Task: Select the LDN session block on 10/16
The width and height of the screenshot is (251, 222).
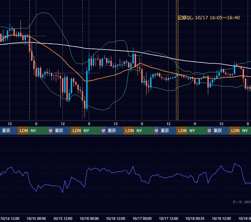Action: 129,131
